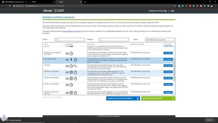Click the calendar icon in LED Blink using Timer Interrupt row

pos(71,93)
